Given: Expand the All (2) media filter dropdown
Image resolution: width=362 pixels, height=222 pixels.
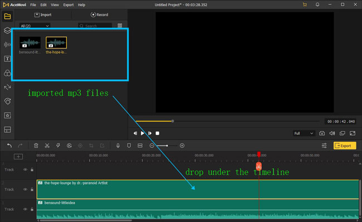Looking at the screenshot, I should coord(35,26).
